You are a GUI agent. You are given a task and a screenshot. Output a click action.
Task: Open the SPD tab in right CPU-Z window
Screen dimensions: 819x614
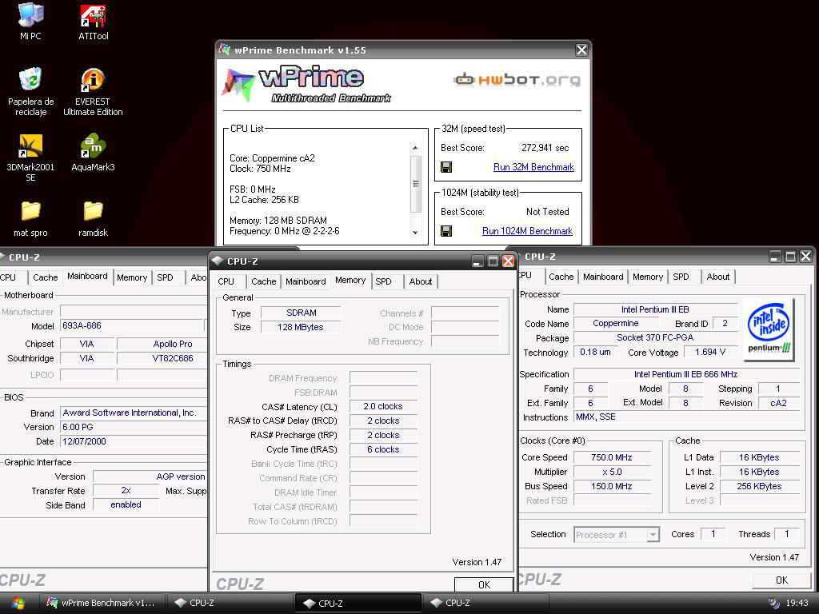[x=685, y=277]
